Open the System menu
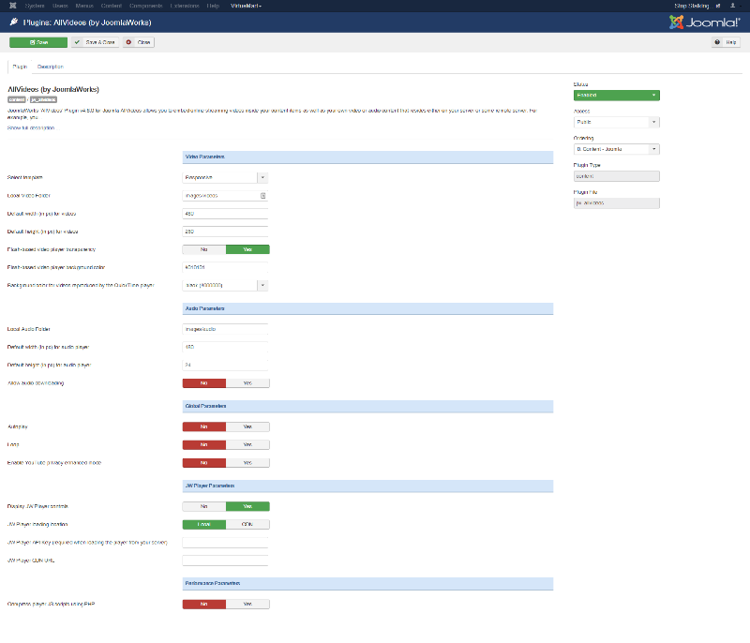Image resolution: width=750 pixels, height=643 pixels. pyautogui.click(x=35, y=6)
